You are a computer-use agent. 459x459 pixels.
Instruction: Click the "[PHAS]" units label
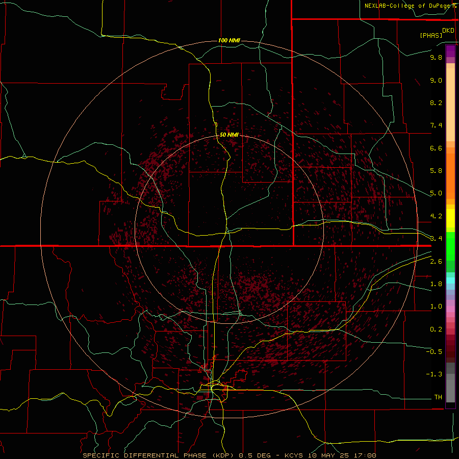(431, 36)
